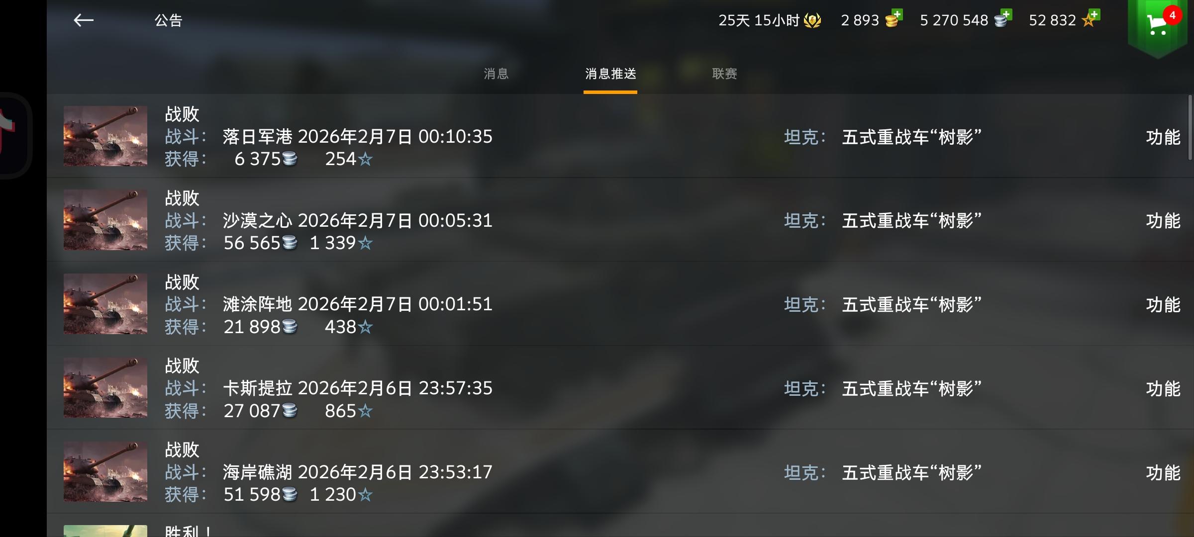The width and height of the screenshot is (1194, 537).
Task: Tap the star icon beside 1 230
Action: 365,495
